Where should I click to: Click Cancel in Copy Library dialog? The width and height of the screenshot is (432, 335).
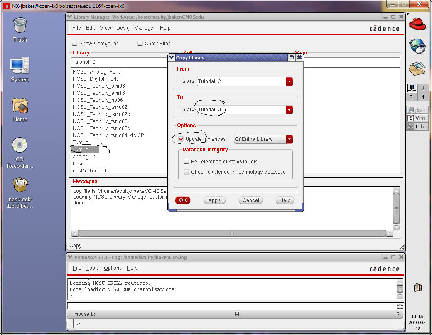tap(250, 200)
